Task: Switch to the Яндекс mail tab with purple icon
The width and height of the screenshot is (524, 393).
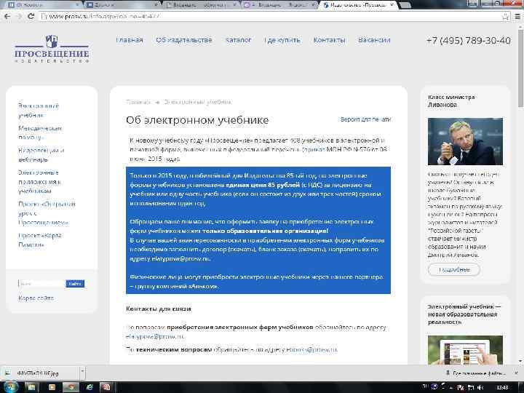Action: 280,4
